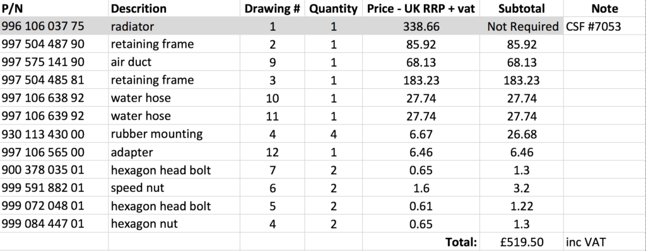Click the Drawing # column header
This screenshot has width=646, height=251.
coord(272,9)
